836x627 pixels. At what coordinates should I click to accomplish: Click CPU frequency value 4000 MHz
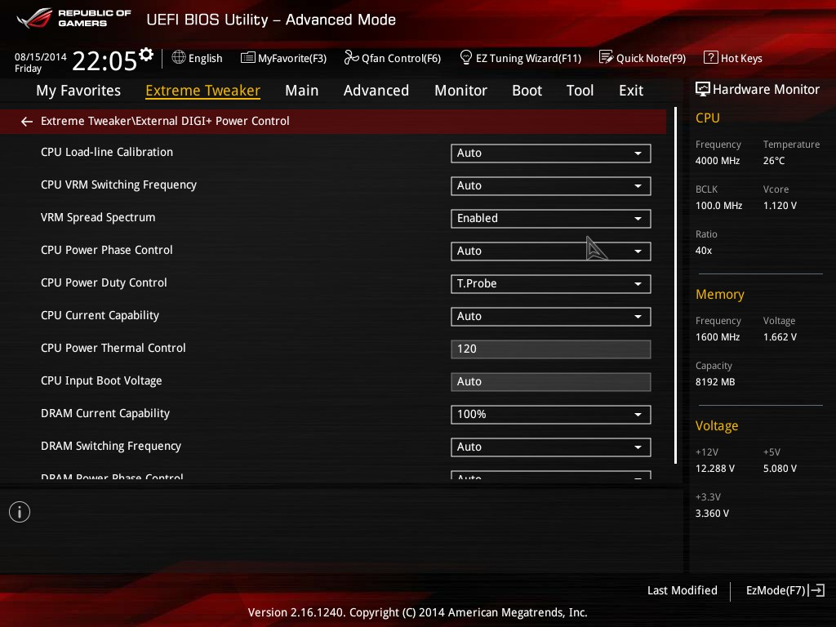point(717,161)
